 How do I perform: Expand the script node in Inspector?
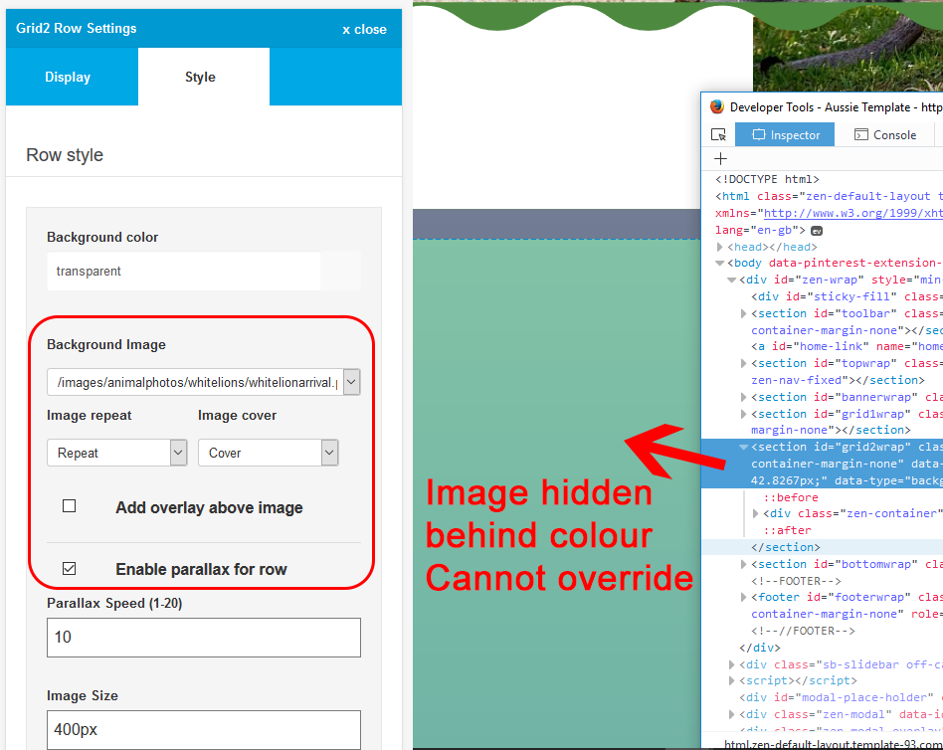click(x=732, y=680)
